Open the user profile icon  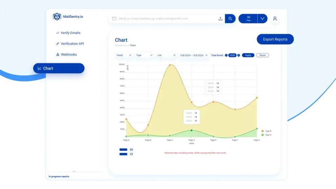pyautogui.click(x=275, y=19)
